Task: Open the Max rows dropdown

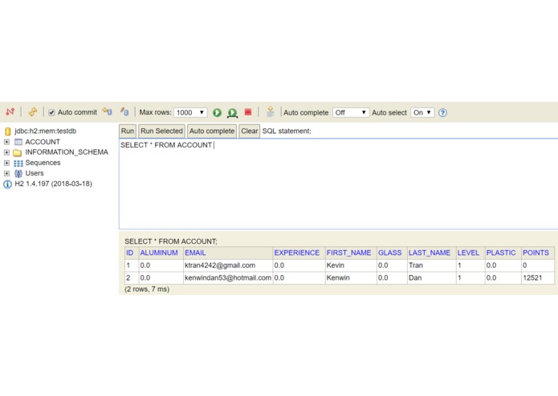Action: pyautogui.click(x=190, y=112)
